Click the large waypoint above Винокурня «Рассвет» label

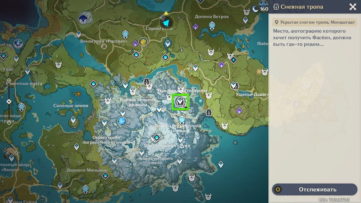125,35
